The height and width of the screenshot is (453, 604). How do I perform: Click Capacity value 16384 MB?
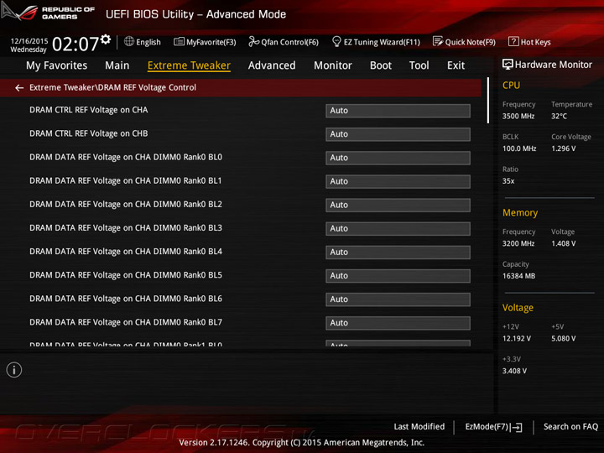tap(518, 276)
